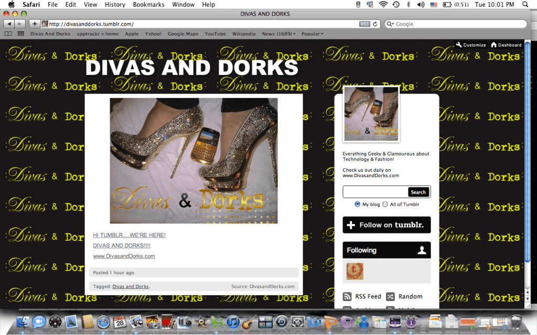This screenshot has height=335, width=537.
Task: Click the blog search text field
Action: (x=375, y=192)
